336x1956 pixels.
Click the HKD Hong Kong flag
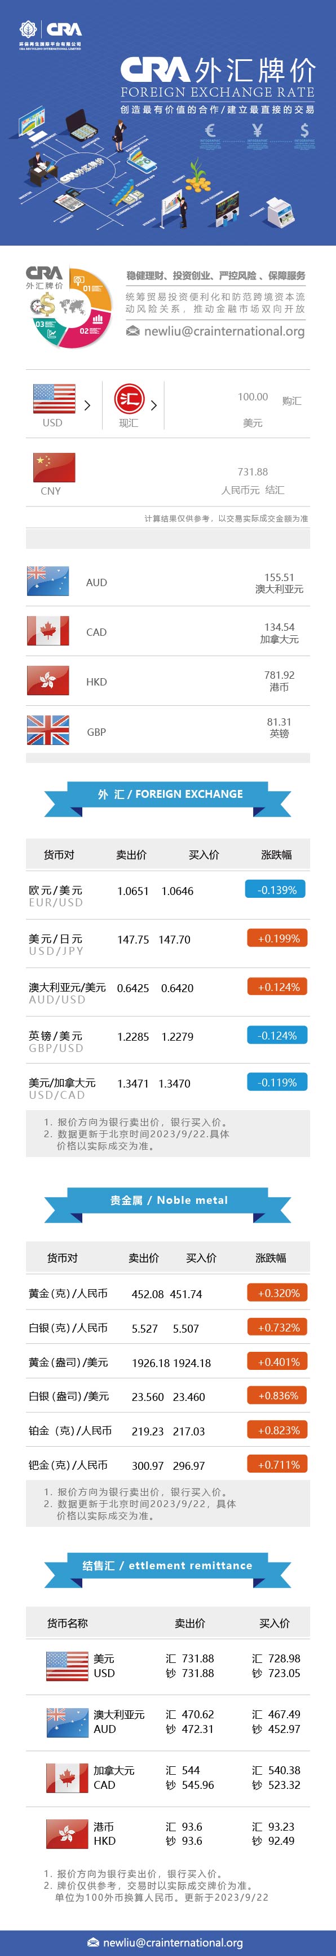pyautogui.click(x=48, y=680)
